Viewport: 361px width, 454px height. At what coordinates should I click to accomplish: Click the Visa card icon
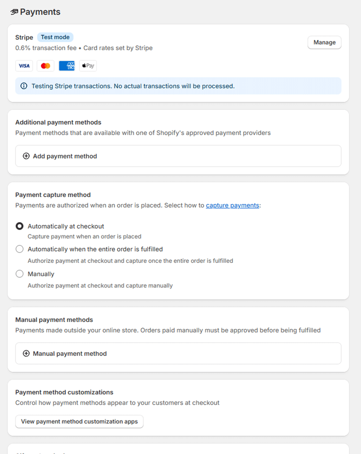(24, 66)
